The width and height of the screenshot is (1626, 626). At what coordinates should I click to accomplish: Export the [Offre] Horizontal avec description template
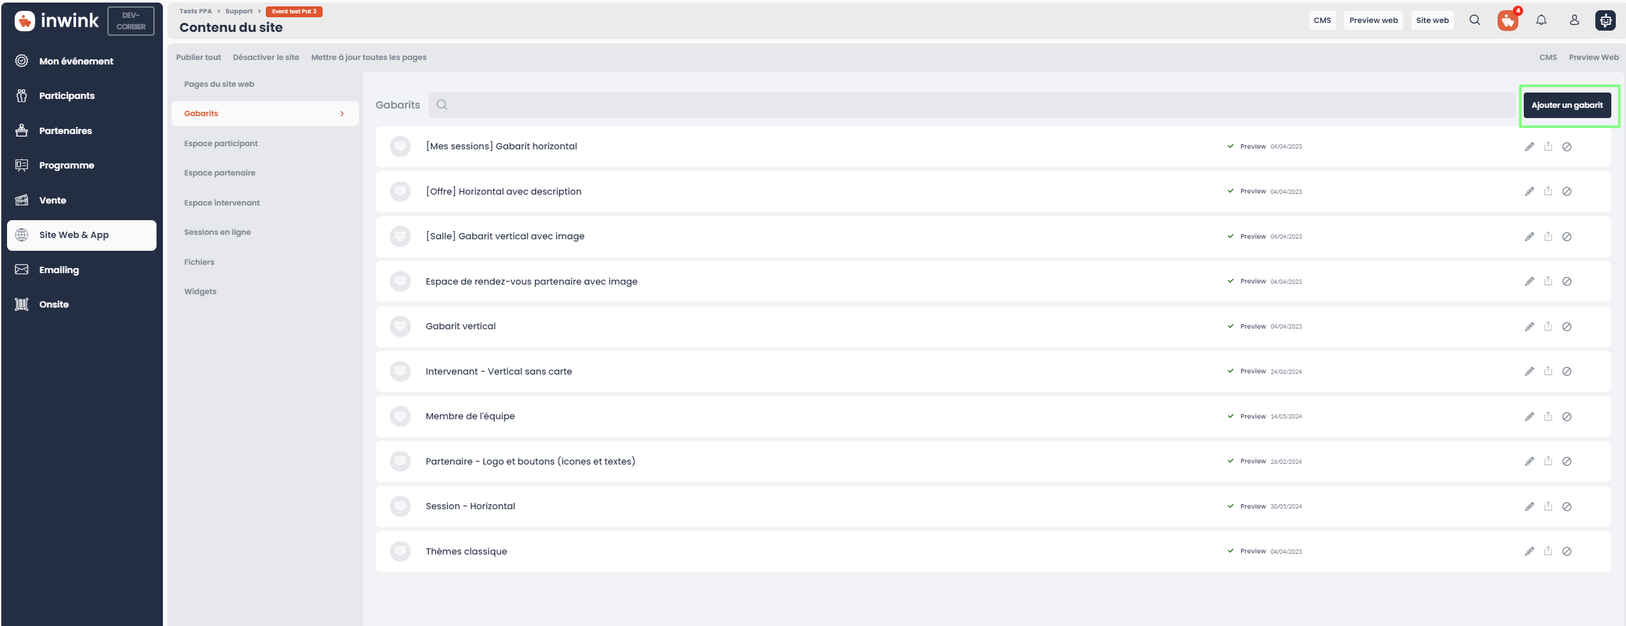(1548, 191)
